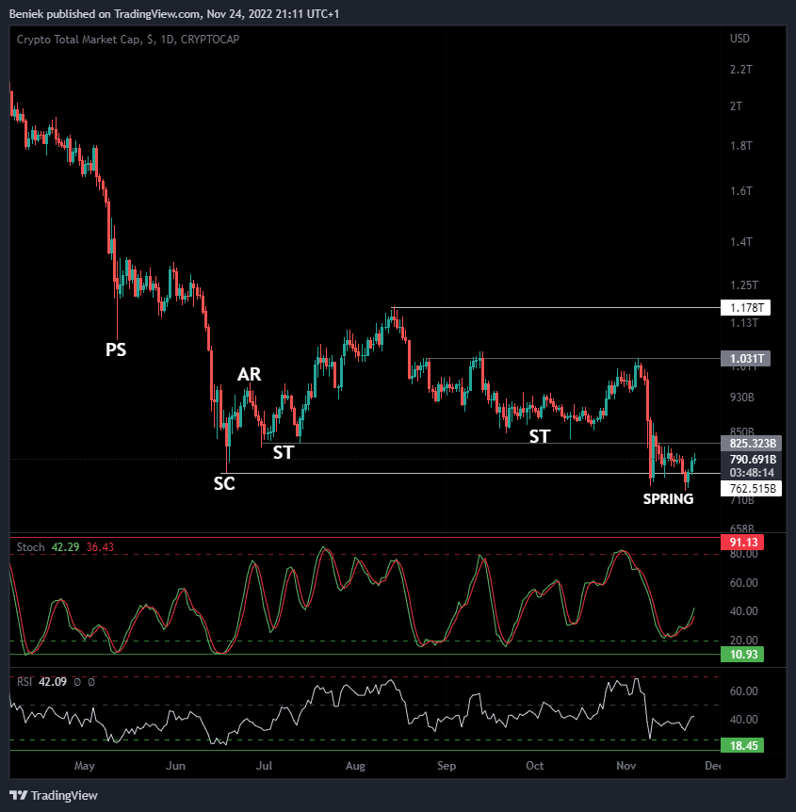796x812 pixels.
Task: Click the 930B price axis label
Action: coord(742,398)
